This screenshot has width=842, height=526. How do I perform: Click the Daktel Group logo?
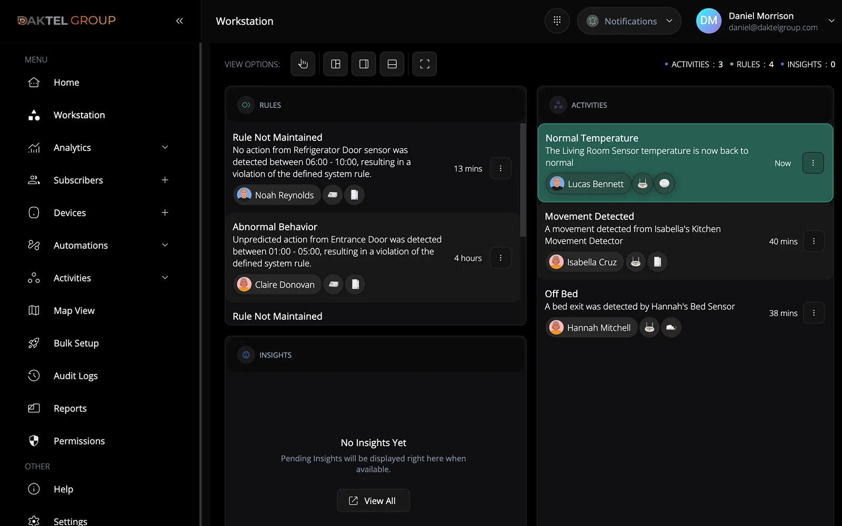point(66,21)
